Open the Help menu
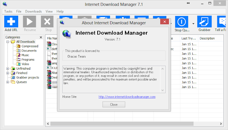The width and height of the screenshot is (228, 130). pyautogui.click(x=60, y=11)
